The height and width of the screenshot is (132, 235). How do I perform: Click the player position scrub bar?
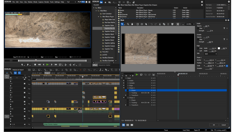52,61
